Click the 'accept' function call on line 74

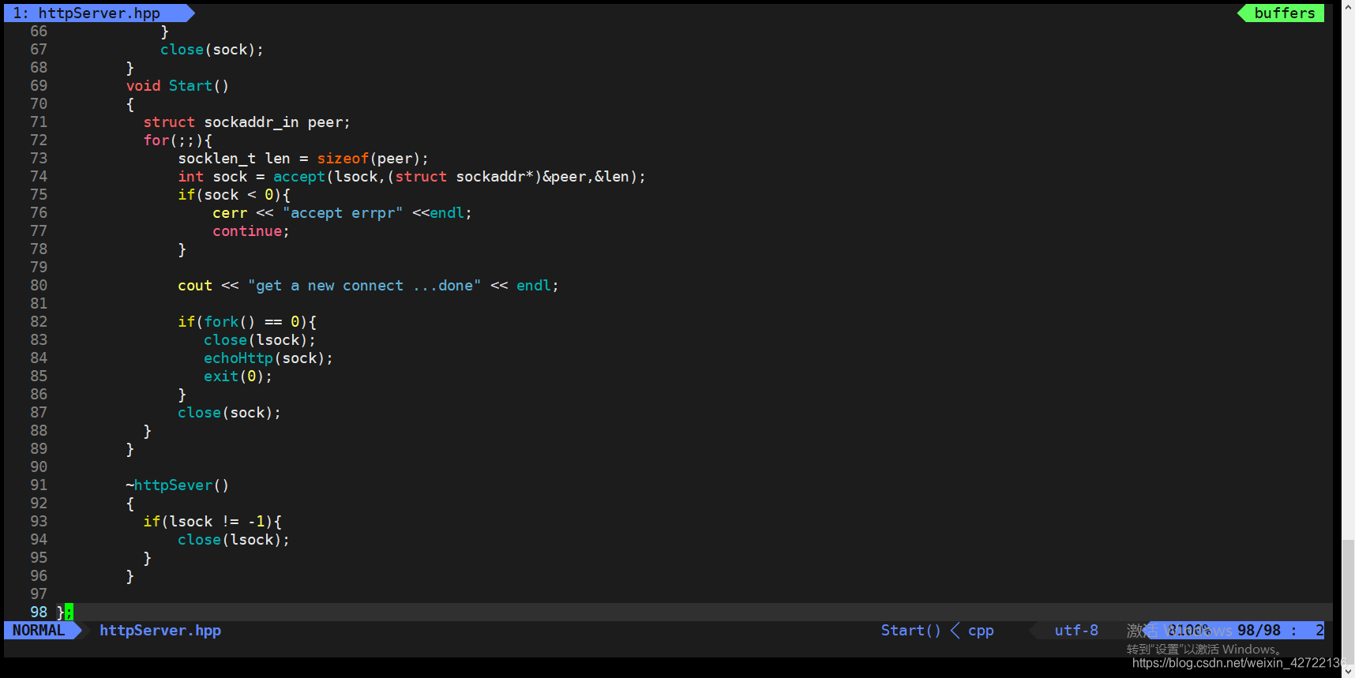pyautogui.click(x=299, y=176)
